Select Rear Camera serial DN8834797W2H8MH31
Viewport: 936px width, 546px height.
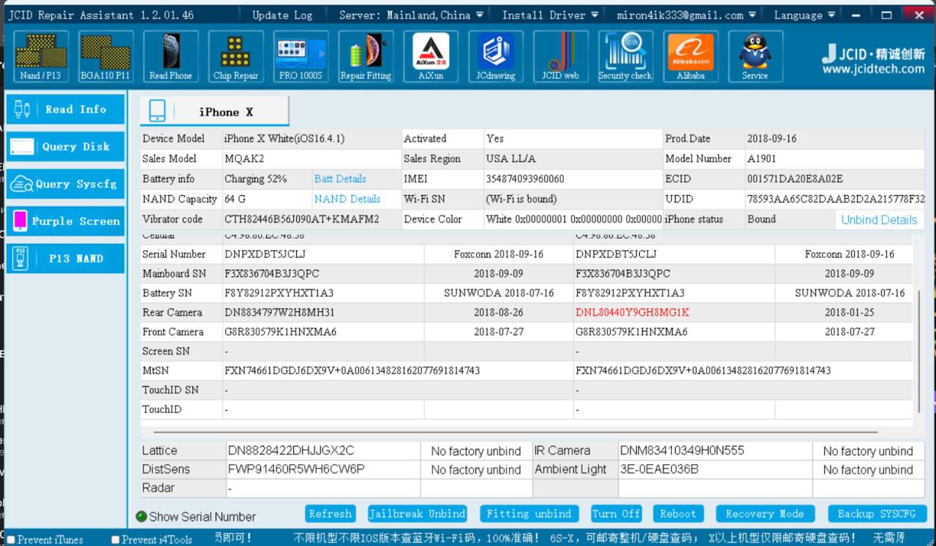tap(280, 313)
